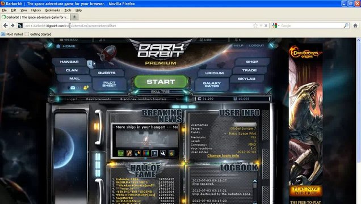This screenshot has width=361, height=204.
Task: Select the gold medal news thumbnail icon
Action: pos(171,153)
